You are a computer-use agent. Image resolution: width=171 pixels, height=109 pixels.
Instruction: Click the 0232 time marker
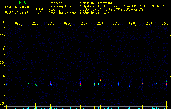35,23
